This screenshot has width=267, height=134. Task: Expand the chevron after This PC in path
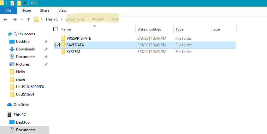point(62,19)
